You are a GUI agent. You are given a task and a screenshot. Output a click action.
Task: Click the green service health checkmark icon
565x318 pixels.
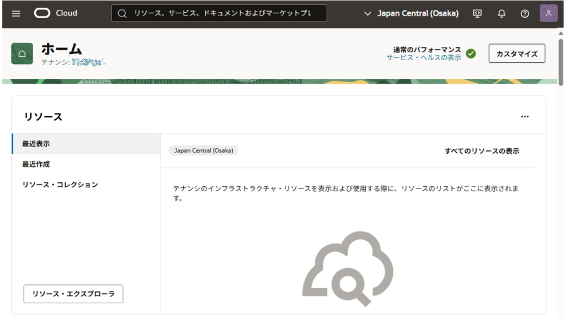click(471, 53)
